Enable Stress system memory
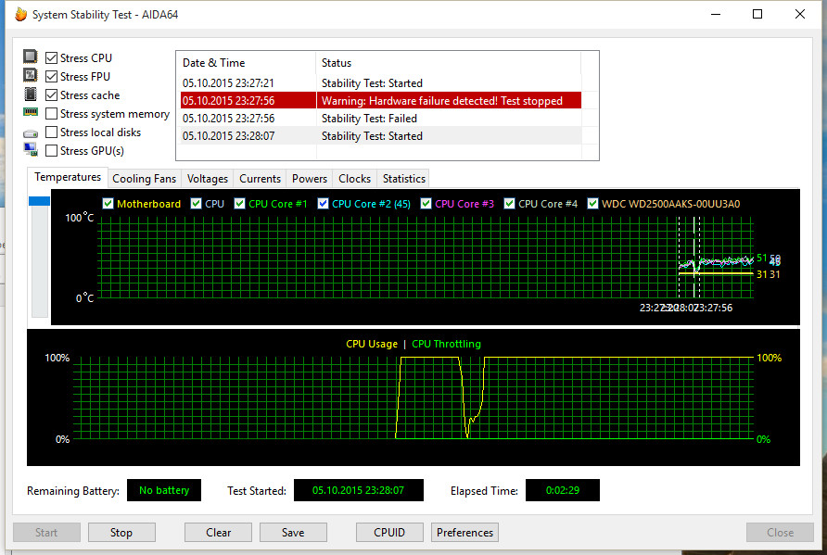827x555 pixels. point(51,113)
